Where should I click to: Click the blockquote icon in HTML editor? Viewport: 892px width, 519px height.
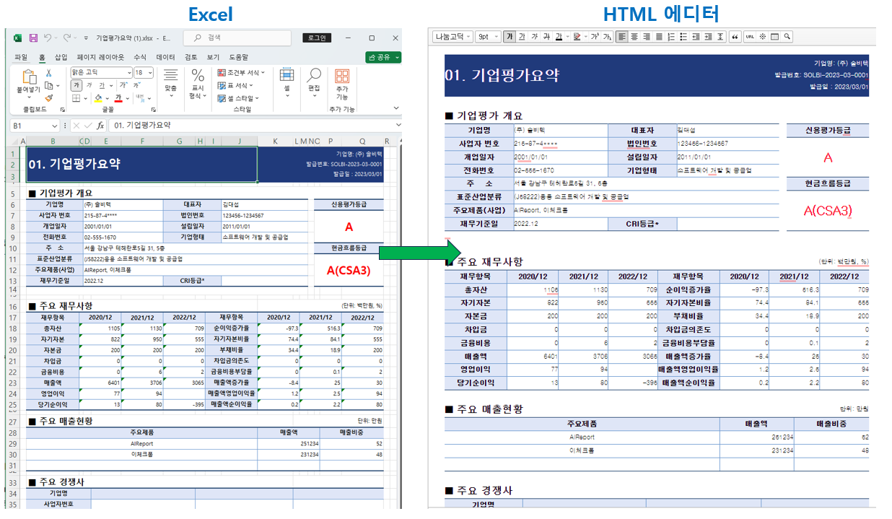[x=735, y=37]
